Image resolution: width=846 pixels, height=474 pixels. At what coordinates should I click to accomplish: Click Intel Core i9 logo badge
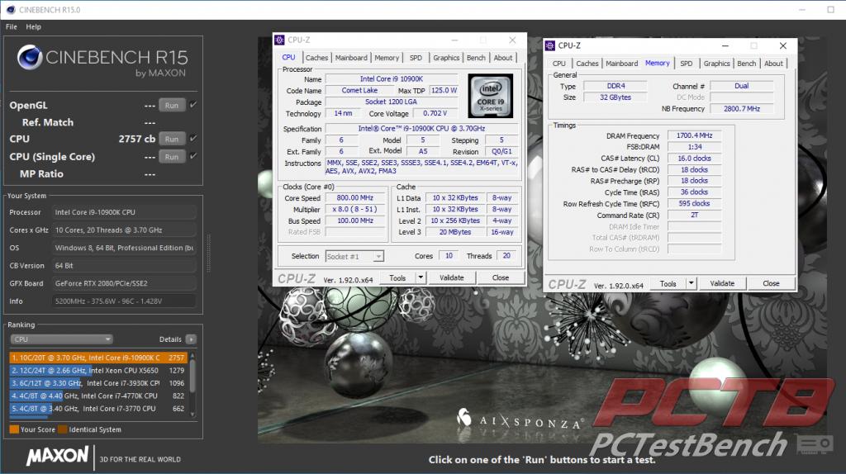pyautogui.click(x=491, y=96)
